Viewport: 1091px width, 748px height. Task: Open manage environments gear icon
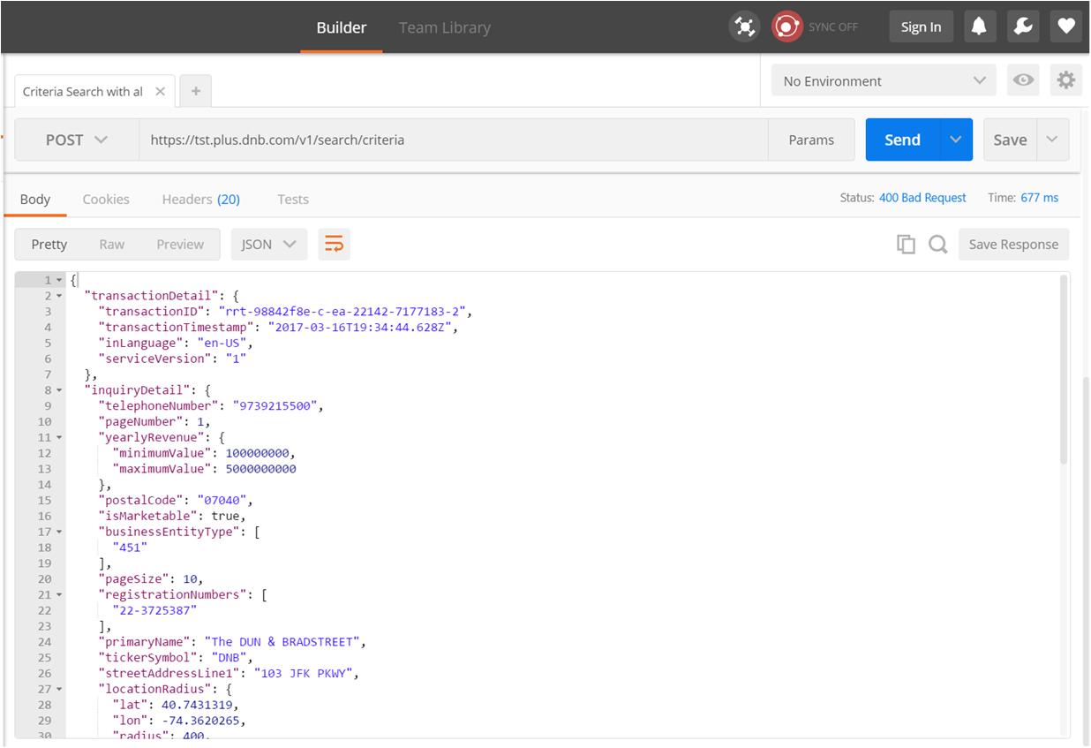tap(1066, 80)
